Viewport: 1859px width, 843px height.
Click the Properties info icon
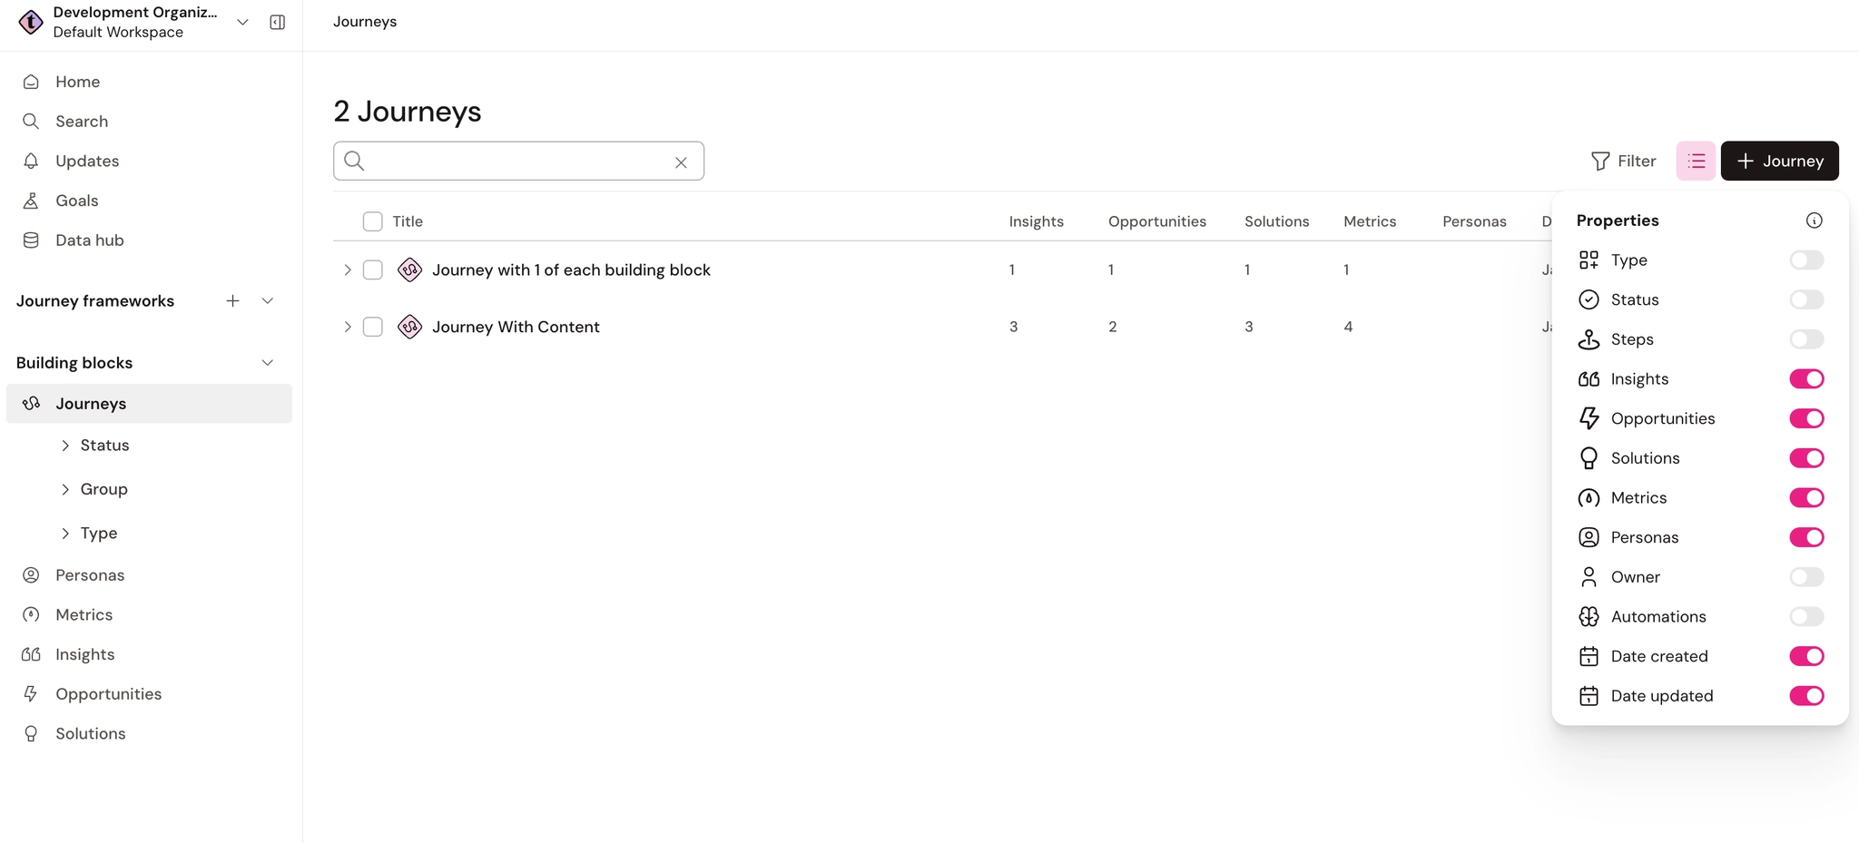(1814, 221)
